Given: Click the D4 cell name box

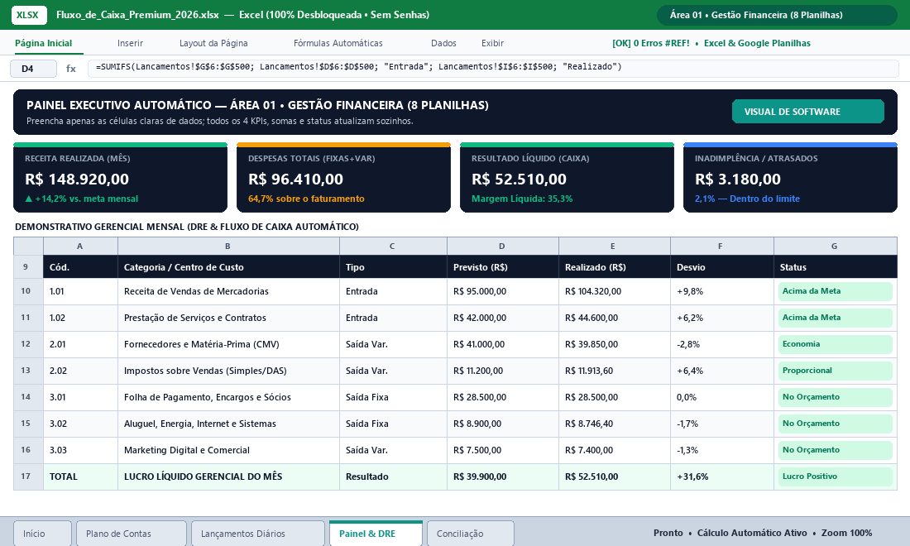Looking at the screenshot, I should tap(33, 69).
